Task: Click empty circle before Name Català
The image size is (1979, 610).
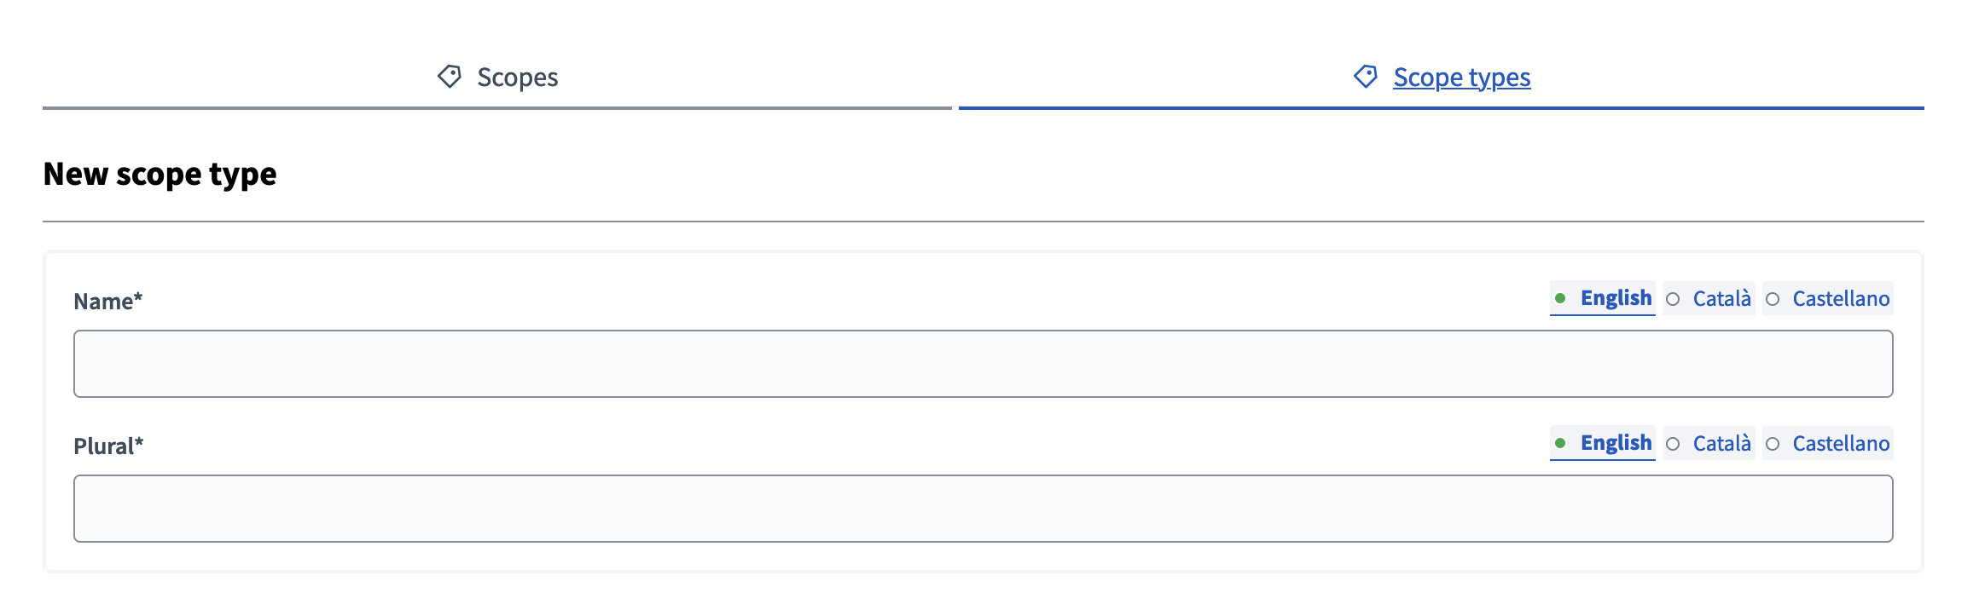Action: [x=1673, y=299]
